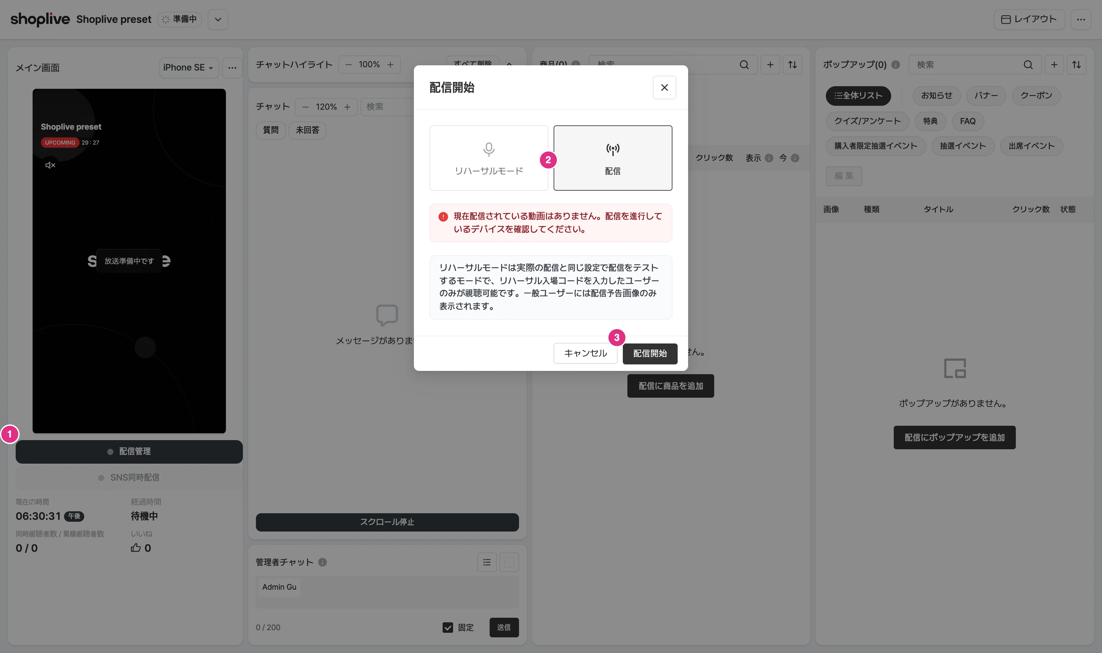Decrease チャットハイライト zoom from 100%
1102x653 pixels.
348,65
